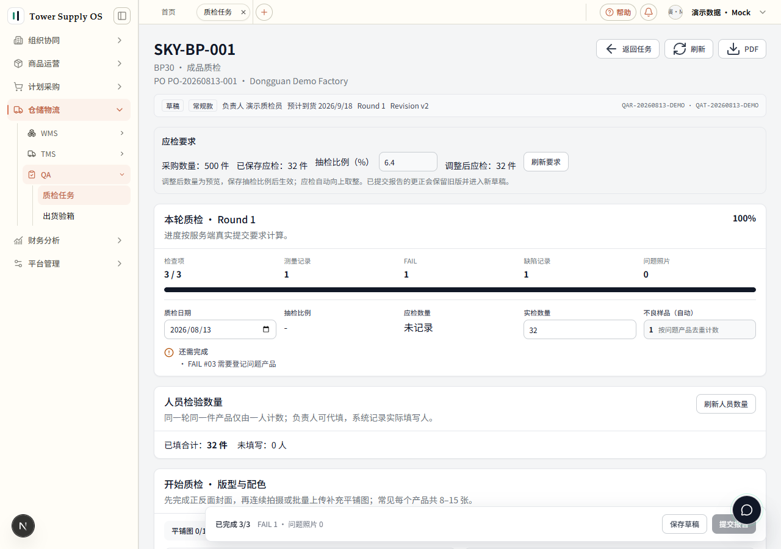This screenshot has width=781, height=549.
Task: Expand the 财务分析 menu chevron
Action: (x=120, y=240)
